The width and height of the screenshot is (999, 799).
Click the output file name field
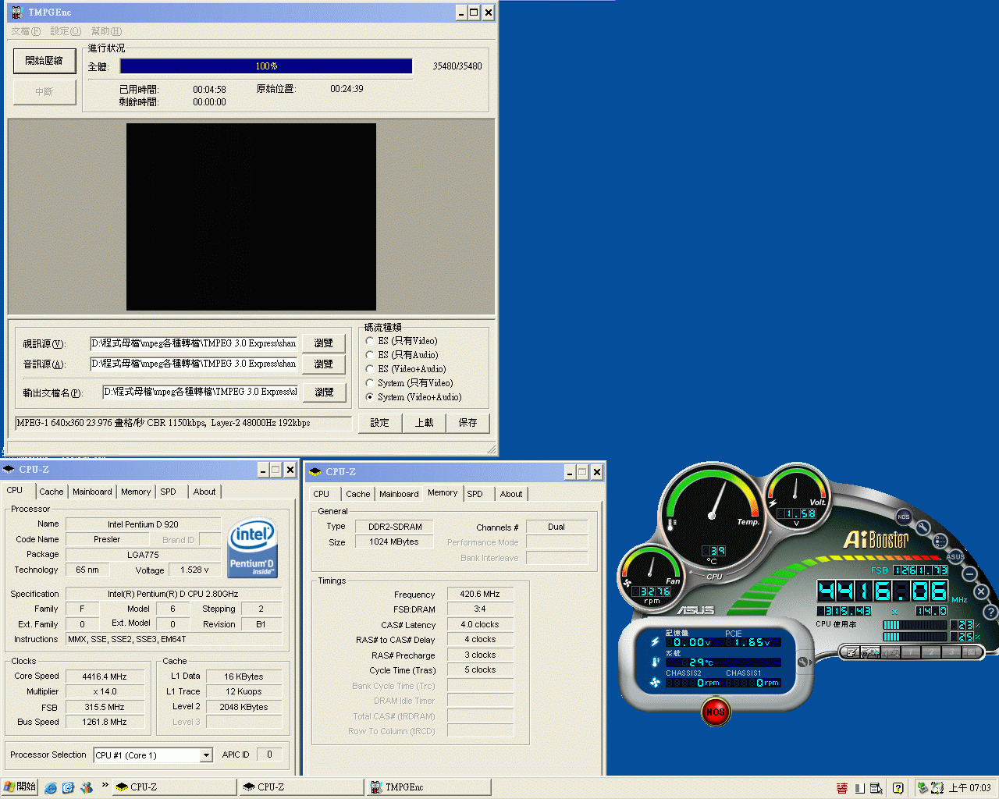coord(200,392)
